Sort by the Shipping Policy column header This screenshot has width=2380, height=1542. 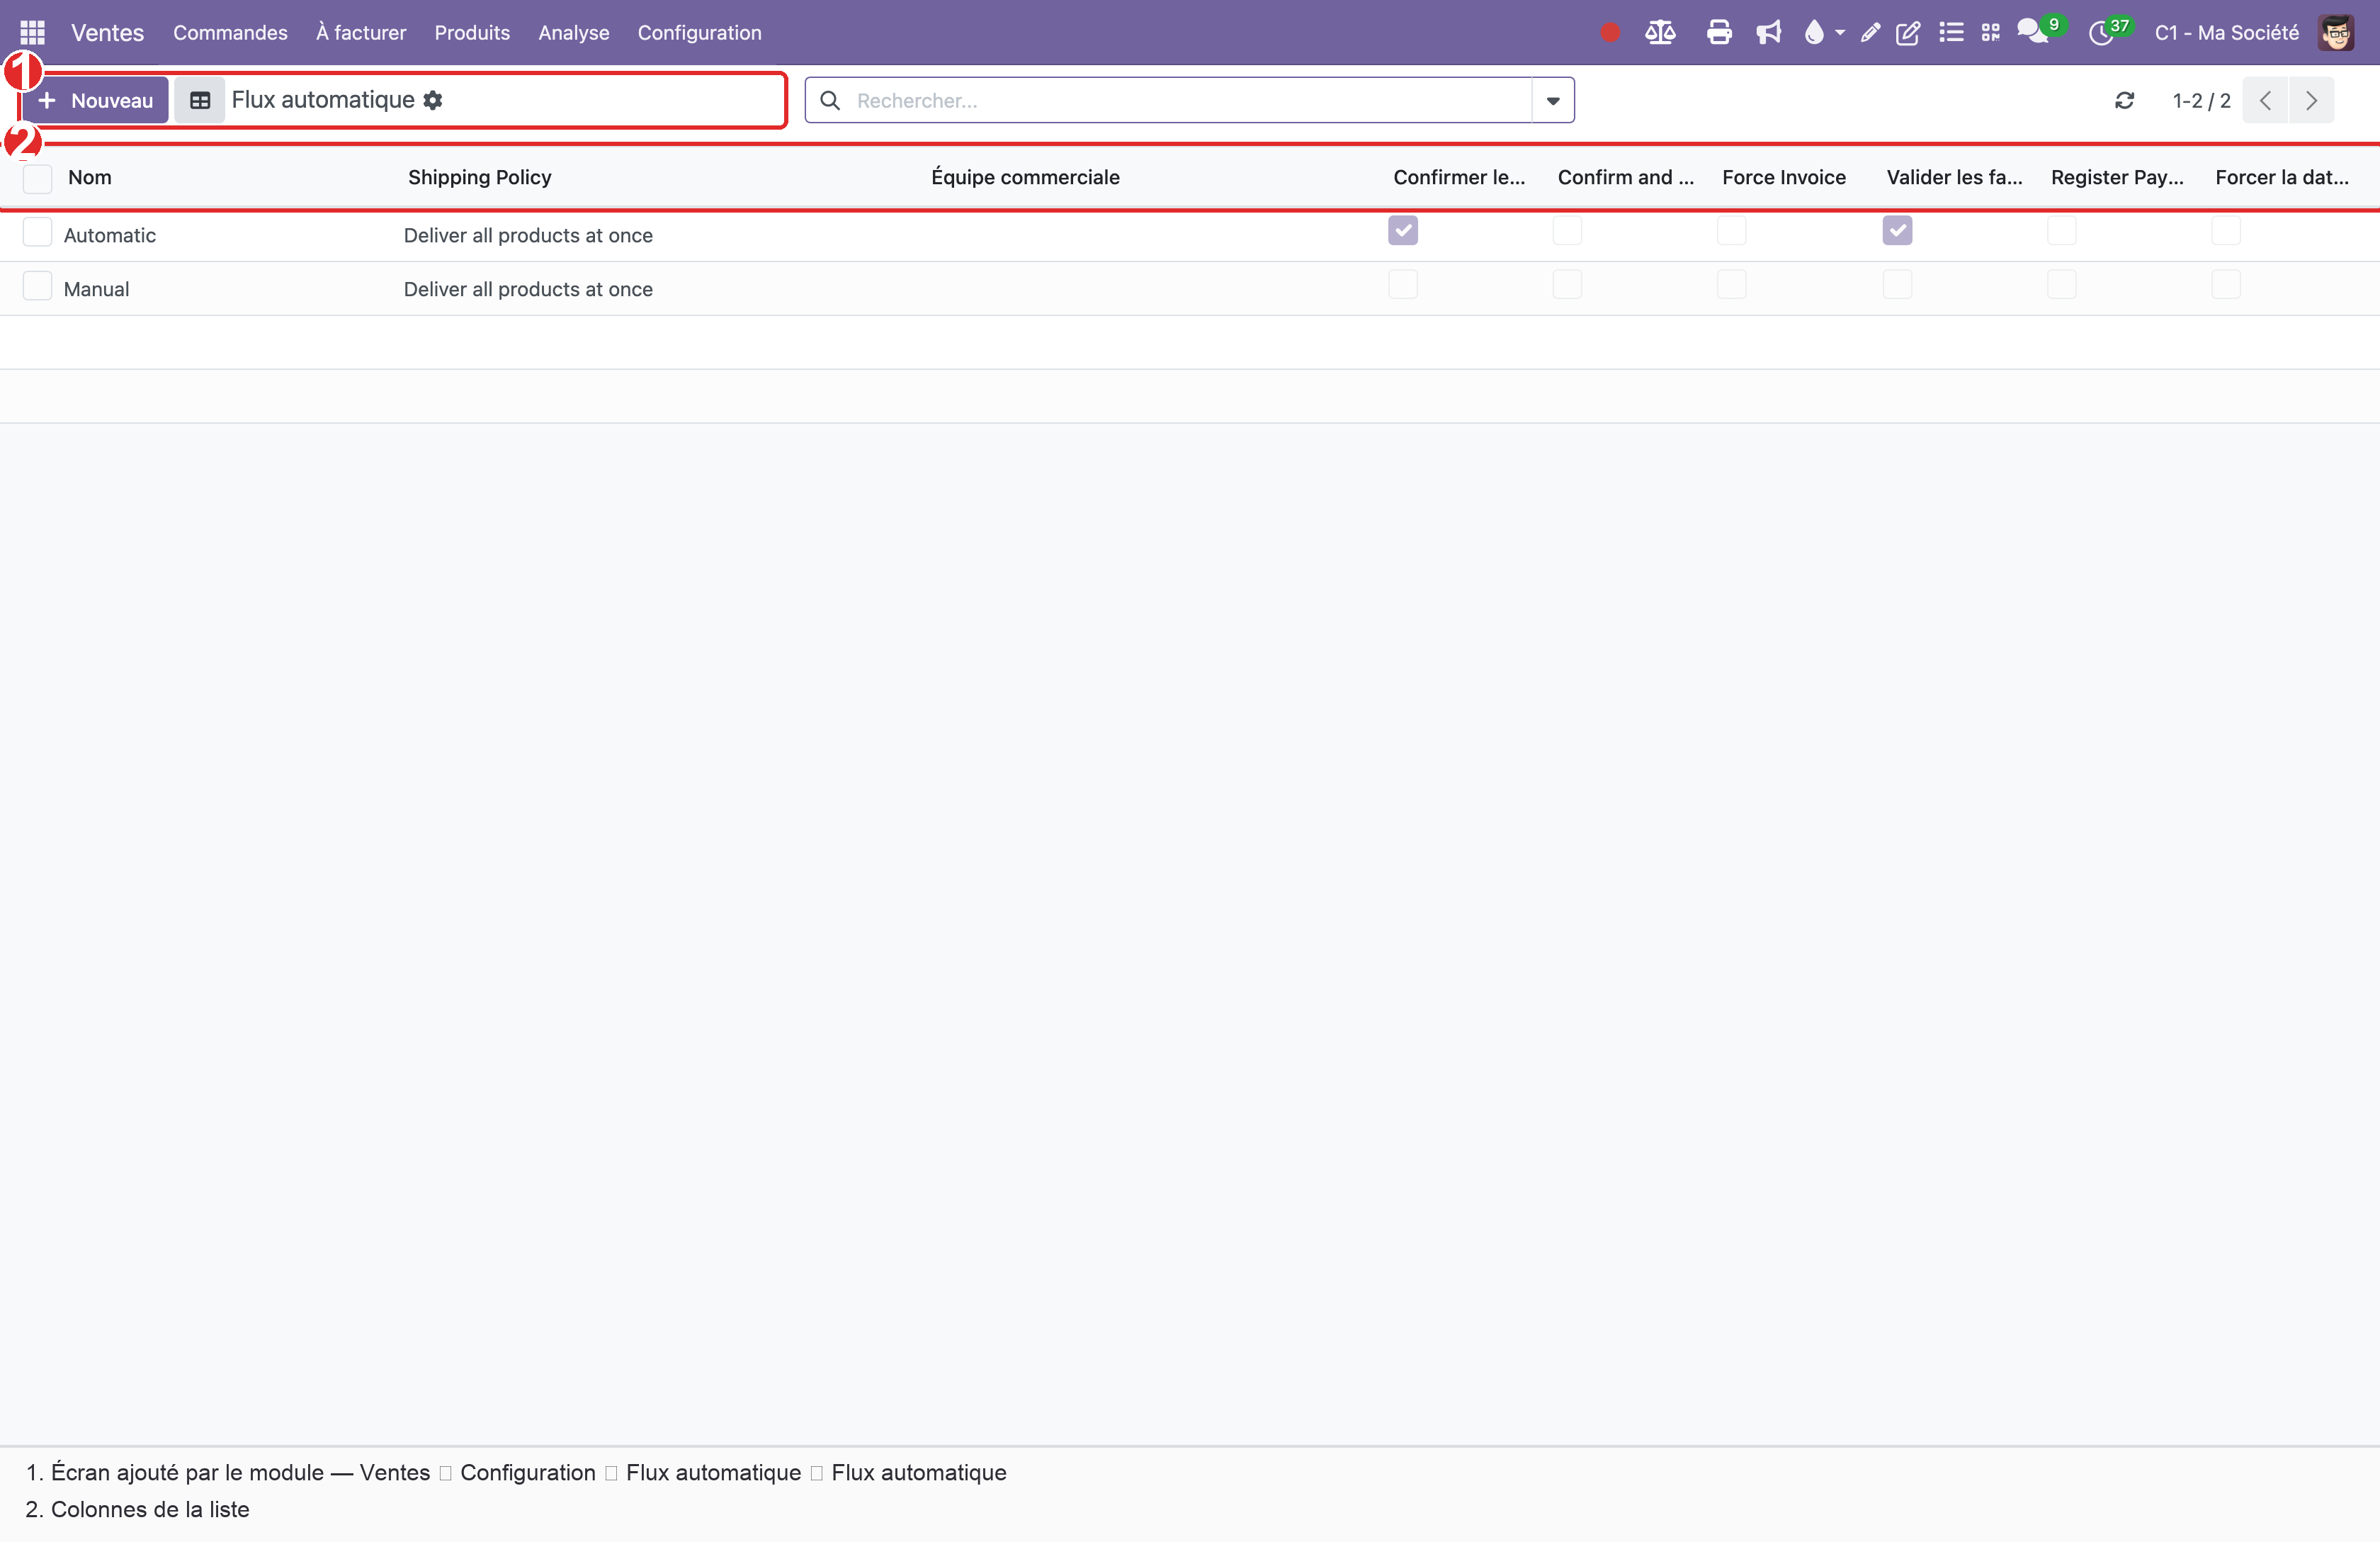point(480,177)
